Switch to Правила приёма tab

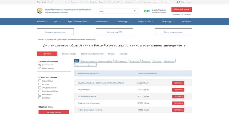[x=69, y=54]
